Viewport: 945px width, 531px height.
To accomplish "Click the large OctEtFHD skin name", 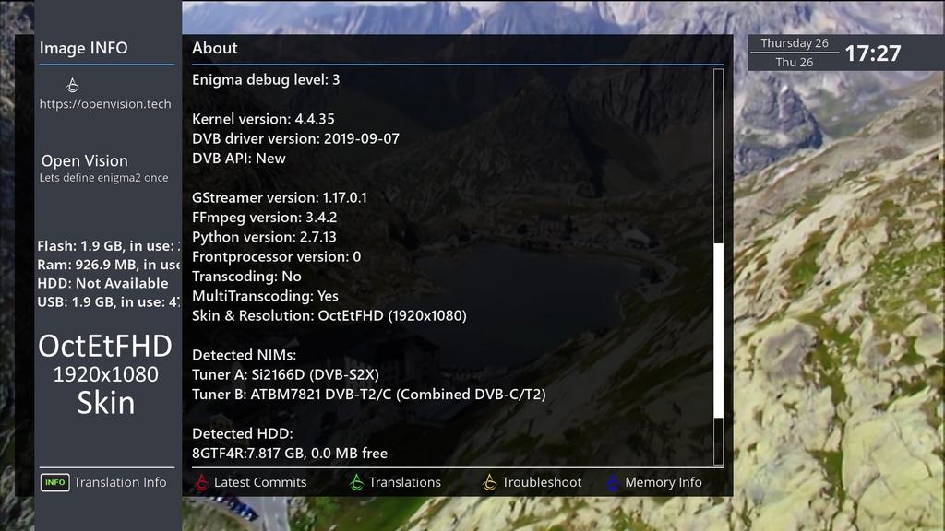I will click(105, 347).
